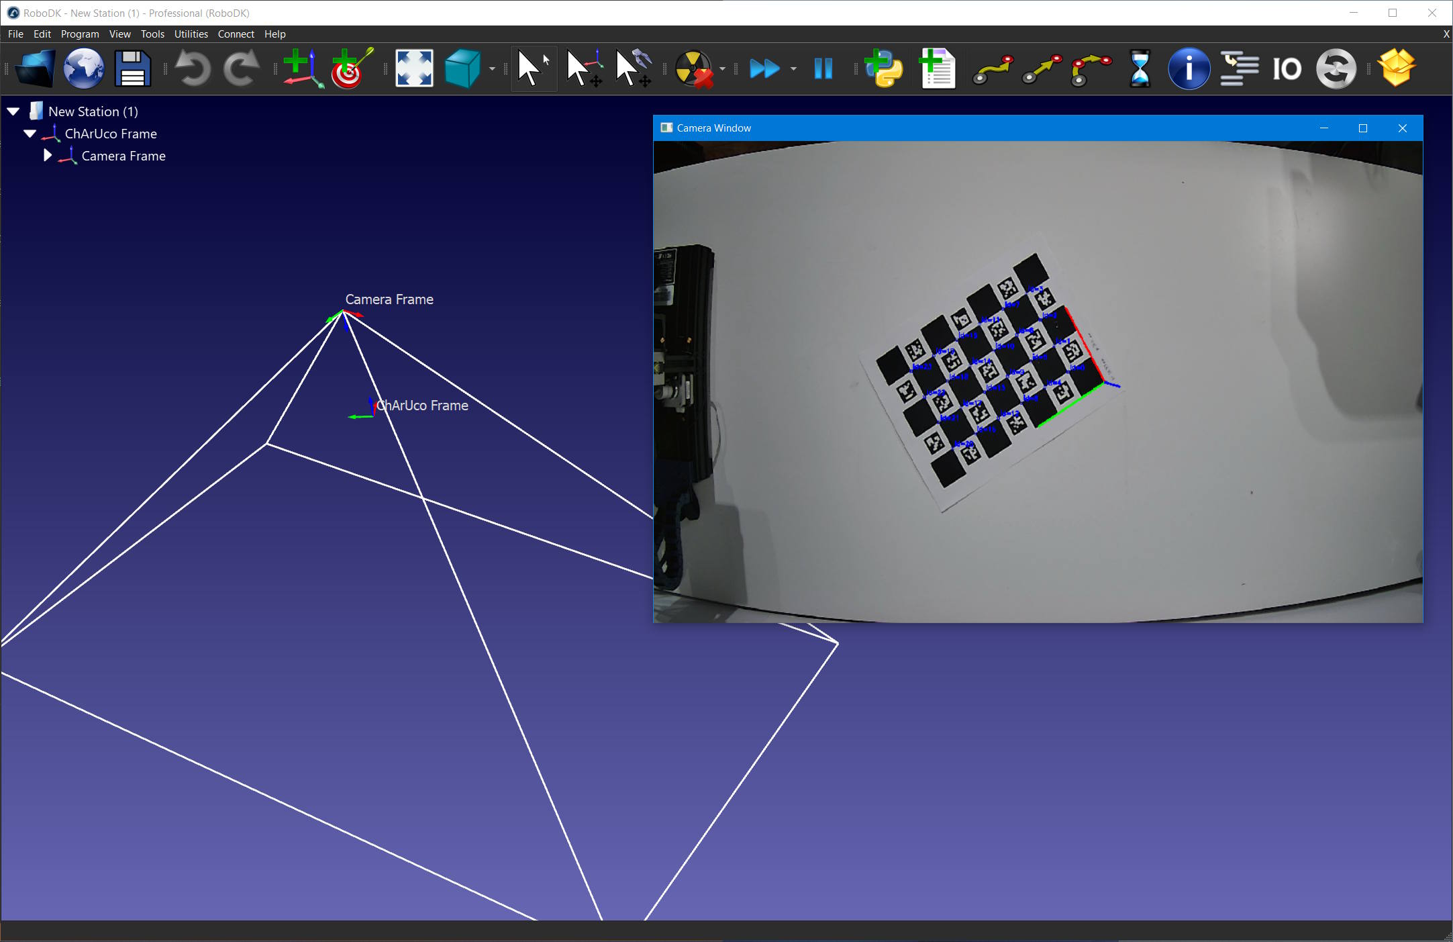Create a new target
Viewport: 1453px width, 942px height.
click(x=348, y=68)
